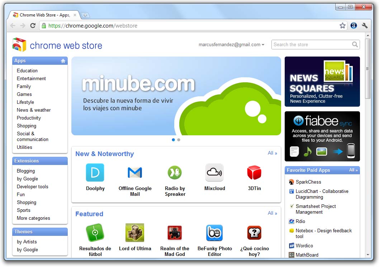Select the Themes sidebar header
Image resolution: width=379 pixels, height=267 pixels.
[x=40, y=232]
